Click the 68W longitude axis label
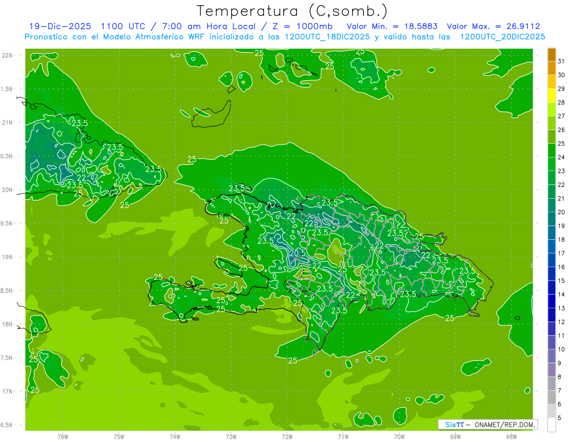 tap(511, 437)
